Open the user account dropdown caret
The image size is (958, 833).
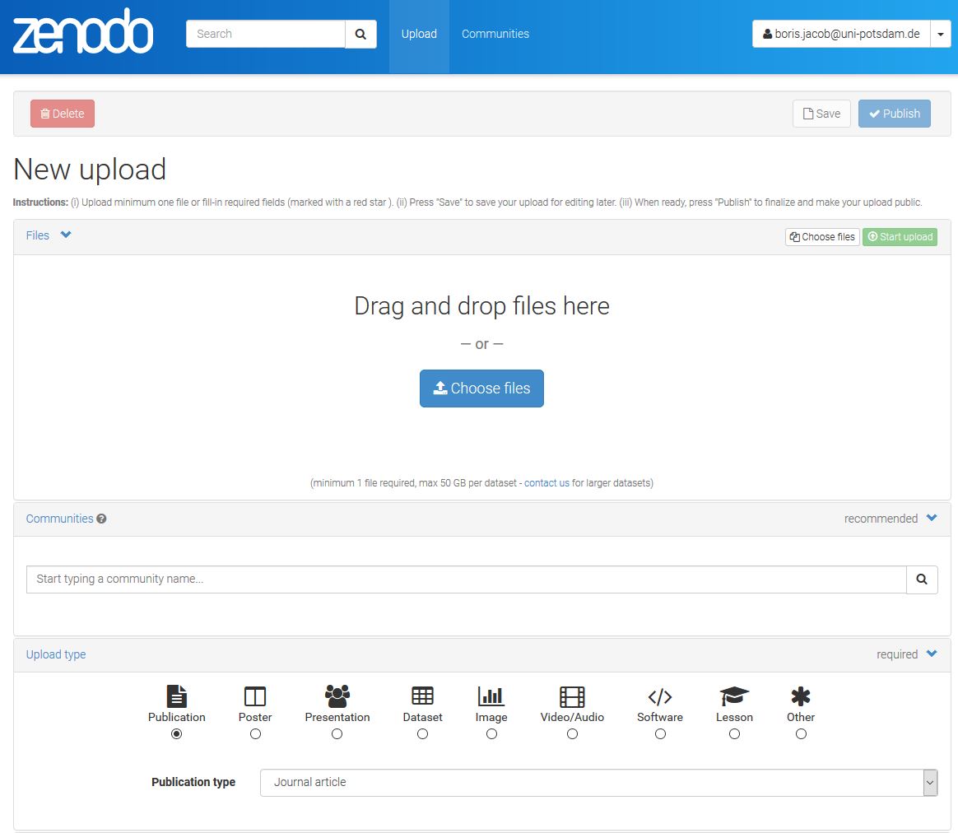point(941,35)
